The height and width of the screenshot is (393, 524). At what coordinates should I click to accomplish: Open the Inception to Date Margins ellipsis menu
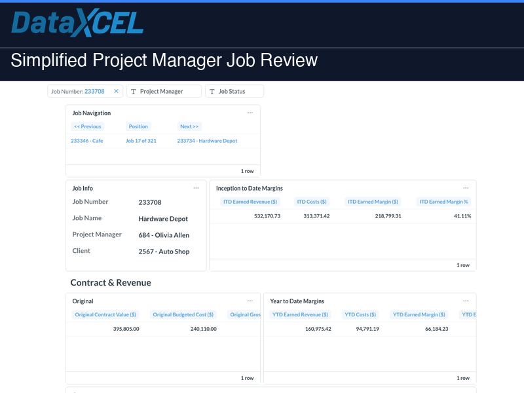(x=466, y=188)
